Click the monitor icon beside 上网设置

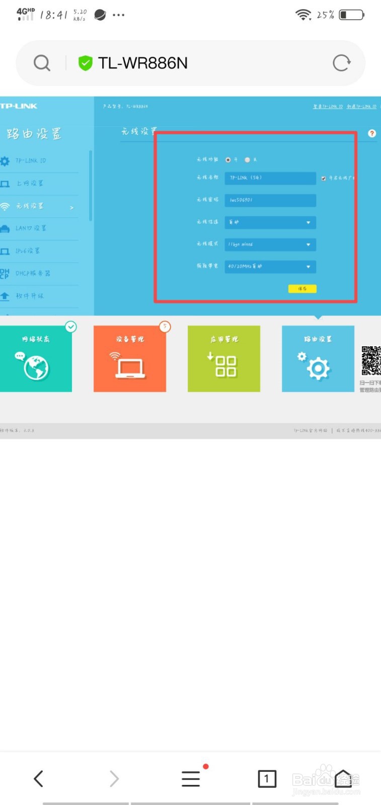5,184
